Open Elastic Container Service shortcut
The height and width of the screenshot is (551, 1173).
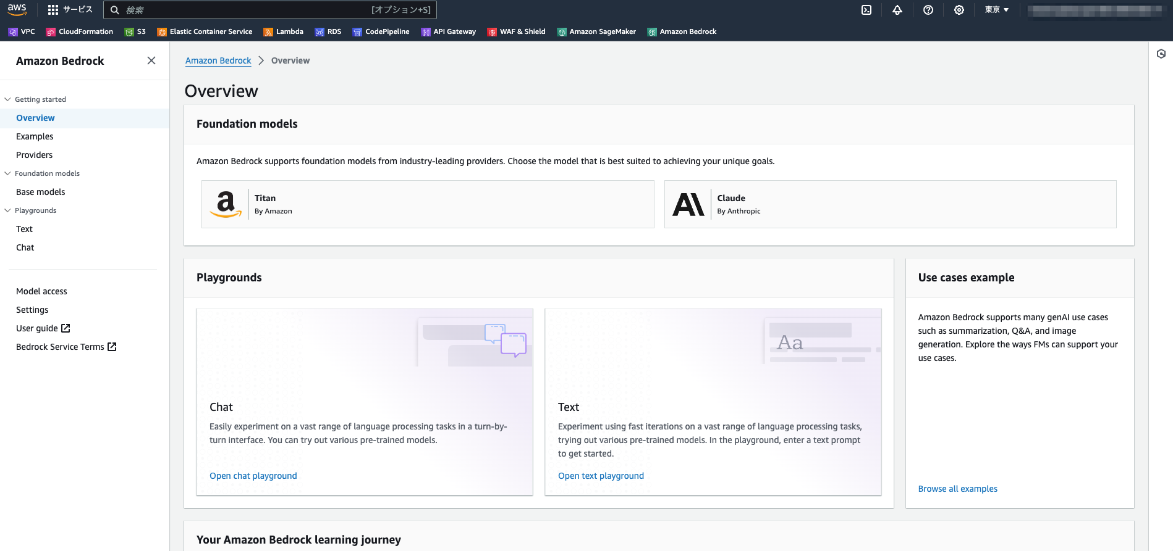point(205,32)
